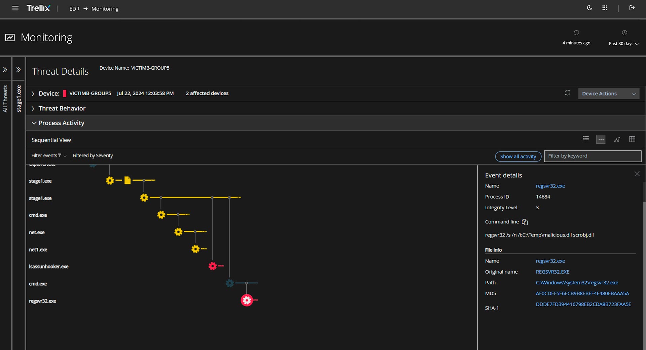The width and height of the screenshot is (646, 350).
Task: Click Show all activity button
Action: (x=518, y=156)
